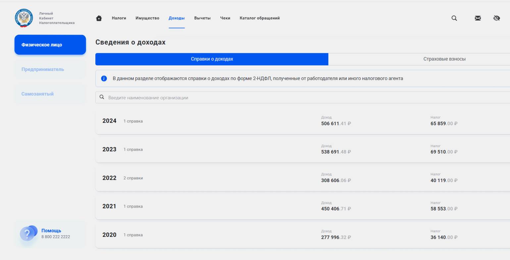Open the search magnifier in header
This screenshot has width=510, height=260.
coord(454,18)
